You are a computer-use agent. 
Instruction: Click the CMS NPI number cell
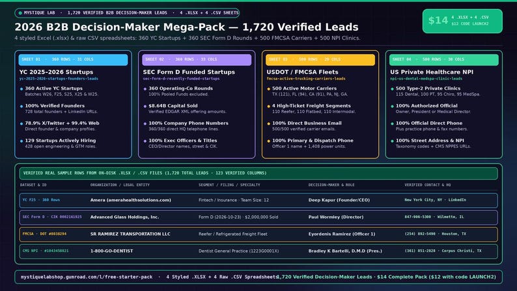[46, 251]
